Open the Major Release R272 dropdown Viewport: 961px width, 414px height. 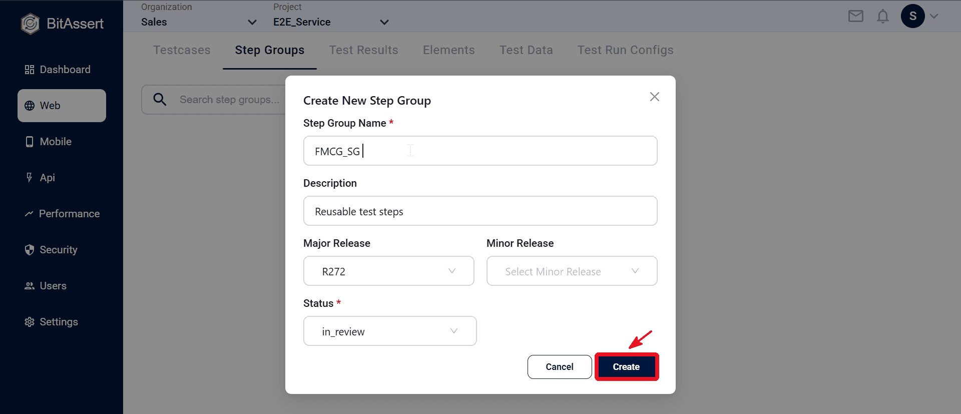tap(389, 271)
